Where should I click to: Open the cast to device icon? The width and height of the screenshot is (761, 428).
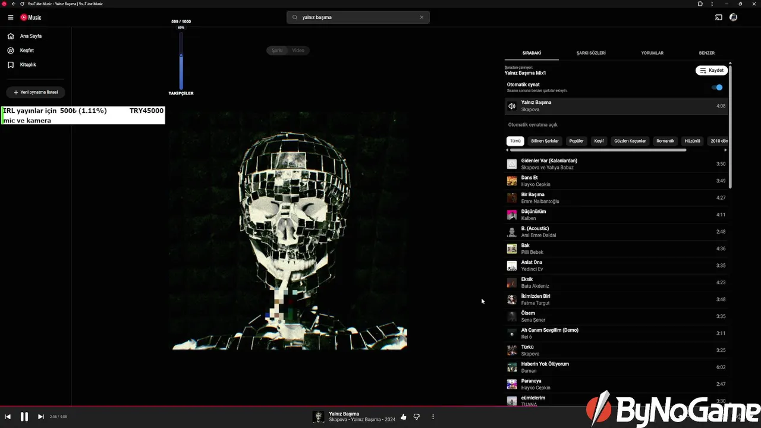(x=719, y=17)
